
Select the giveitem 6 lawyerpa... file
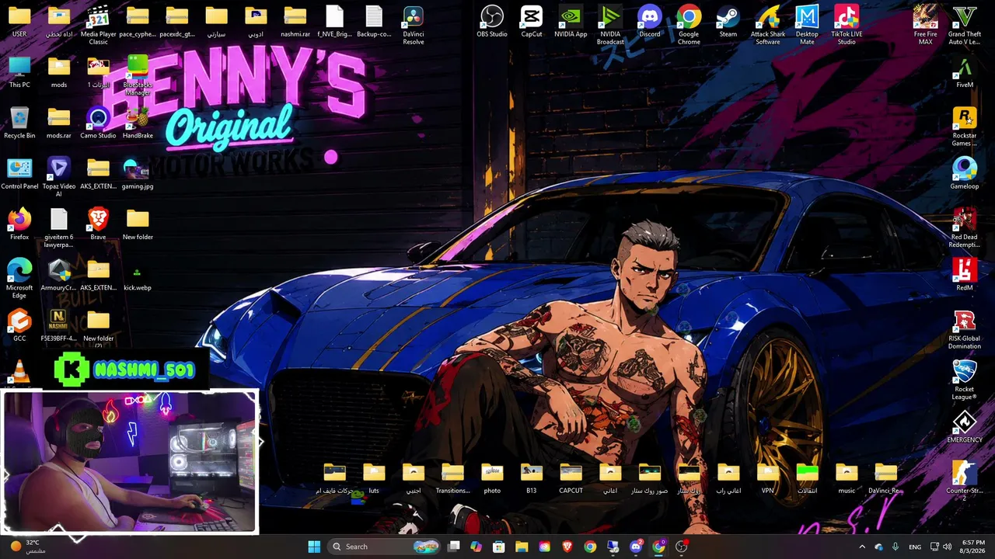[x=58, y=228]
